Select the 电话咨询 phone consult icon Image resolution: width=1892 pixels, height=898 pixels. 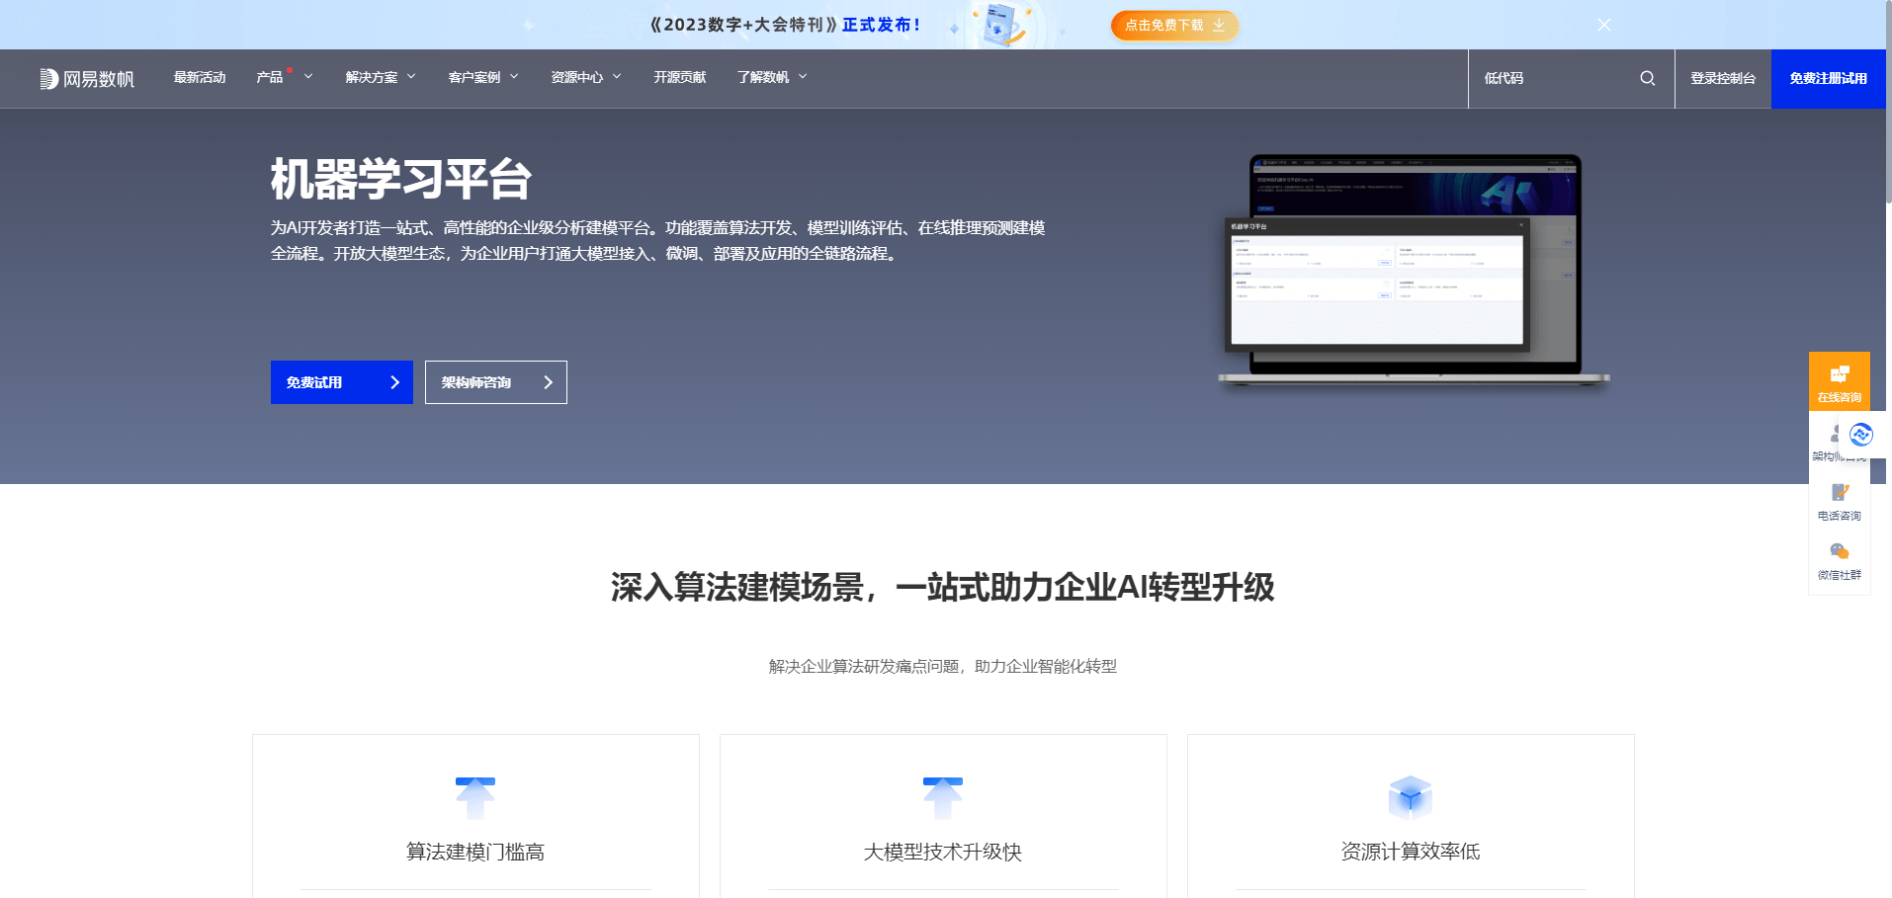[1839, 492]
